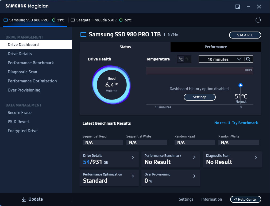Click the 36°C Seagate temperature readout
The height and width of the screenshot is (206, 270).
(x=128, y=20)
